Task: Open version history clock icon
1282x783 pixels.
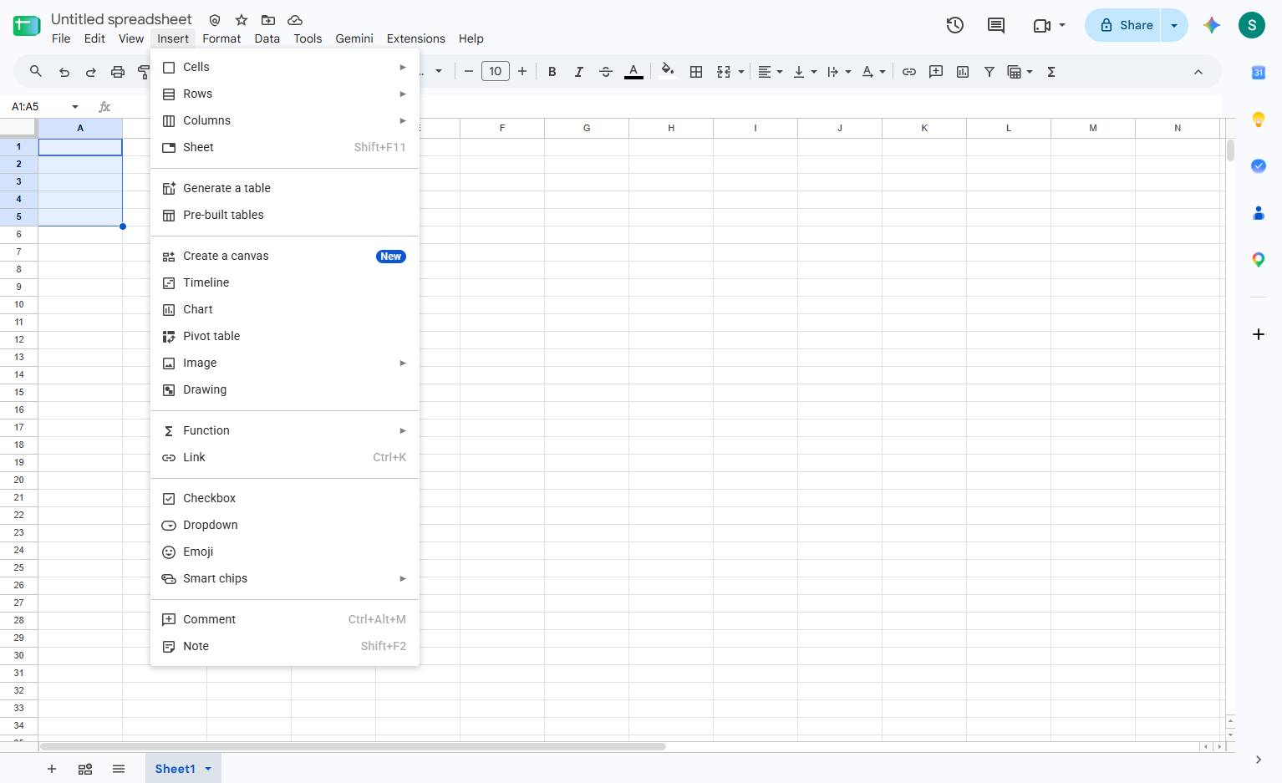Action: 955,25
